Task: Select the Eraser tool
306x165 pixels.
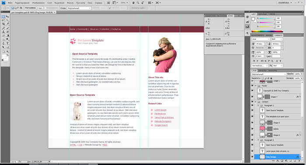Action: point(3,36)
